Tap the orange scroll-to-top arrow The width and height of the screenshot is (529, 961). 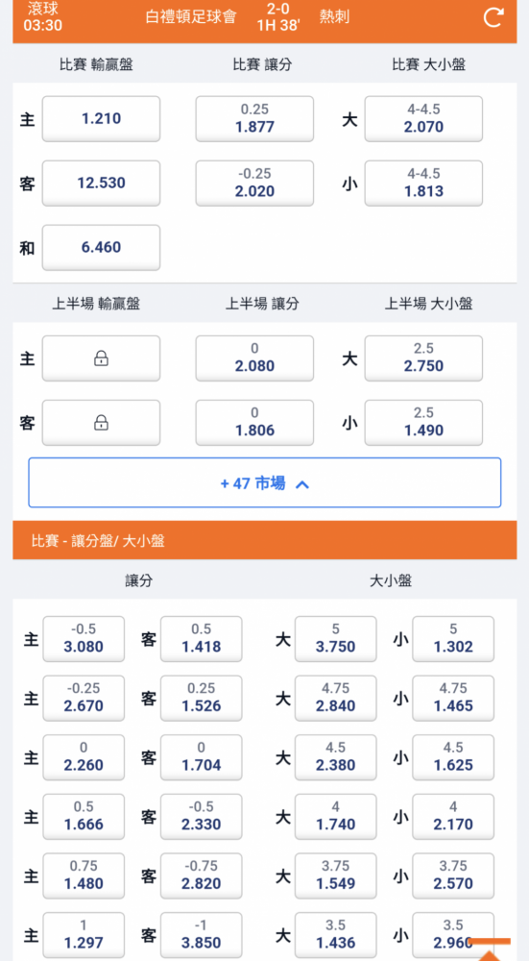click(489, 949)
